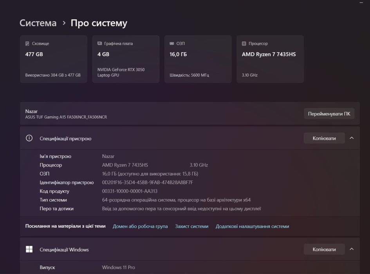
Task: Click the Швидкість: 5600 МГц text
Action: point(189,75)
